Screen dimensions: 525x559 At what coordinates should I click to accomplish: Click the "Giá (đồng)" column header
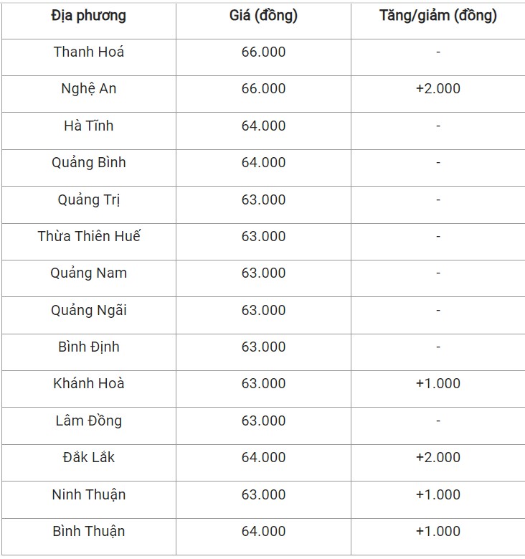(263, 16)
